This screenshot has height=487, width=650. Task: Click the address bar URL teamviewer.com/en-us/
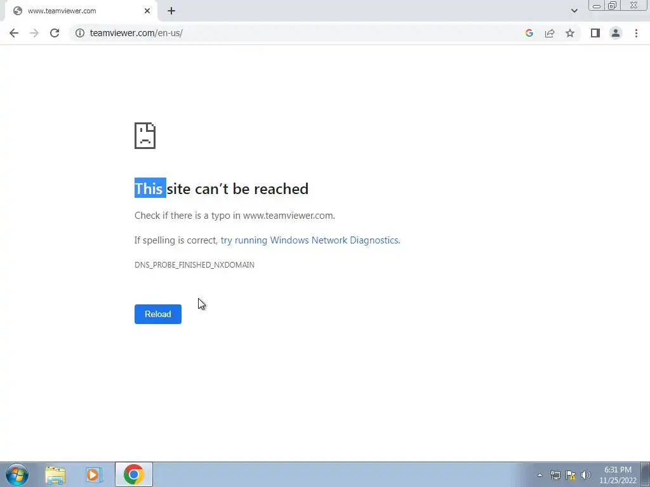pyautogui.click(x=136, y=33)
